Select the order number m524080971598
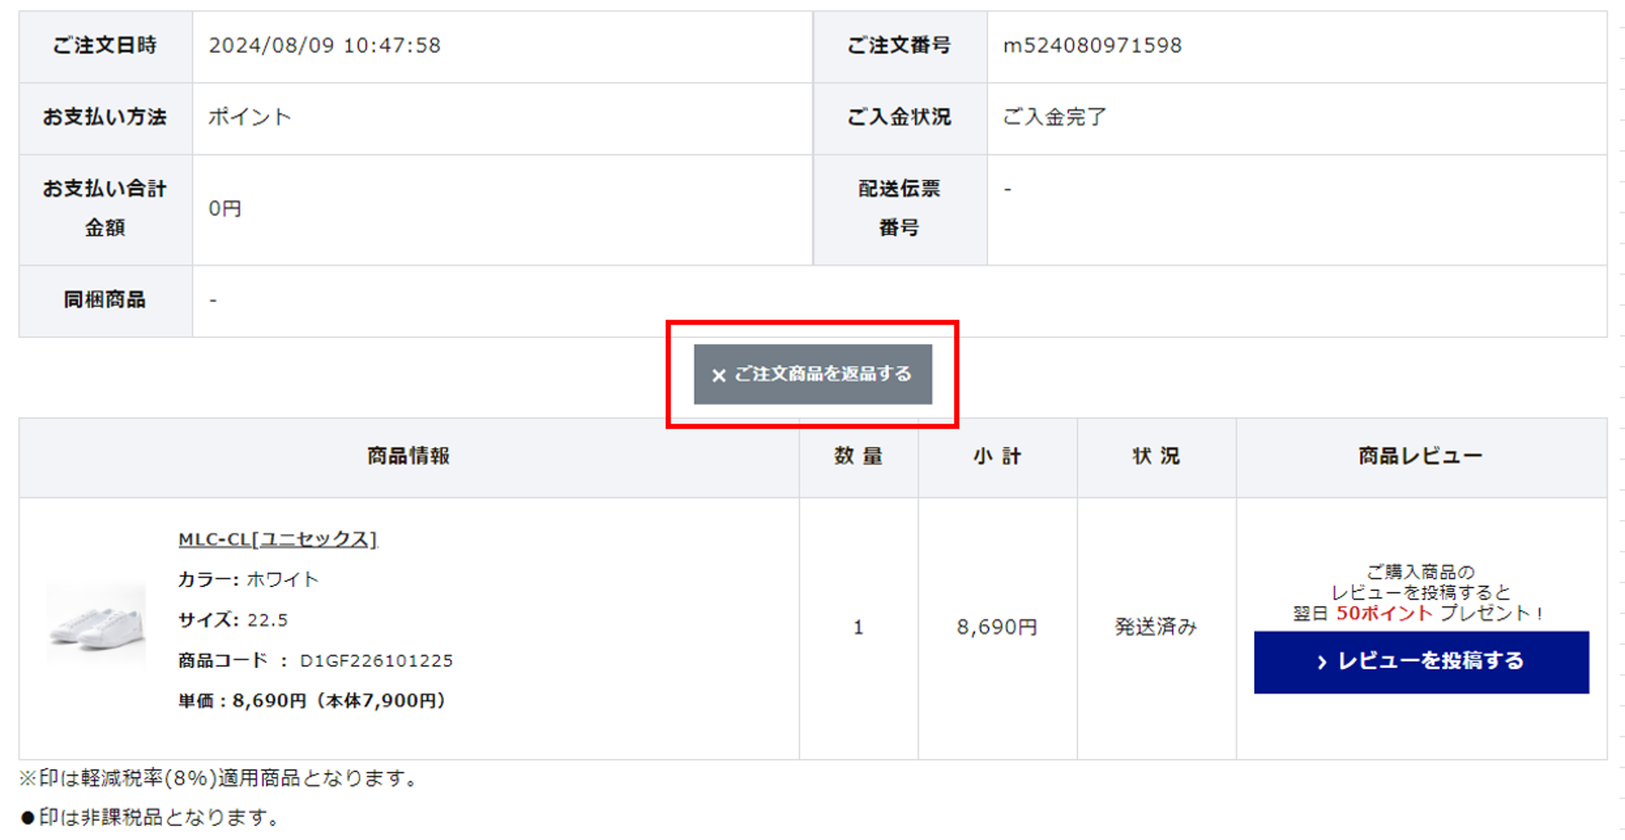 tap(1092, 46)
